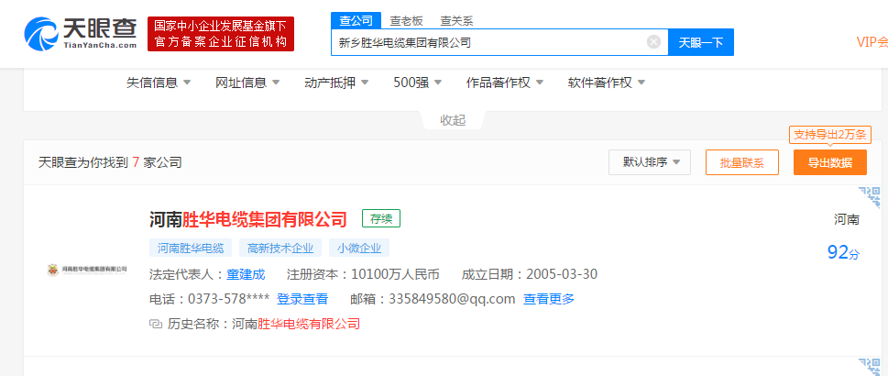The width and height of the screenshot is (888, 376).
Task: Click 查看更多 next to the email
Action: point(548,299)
